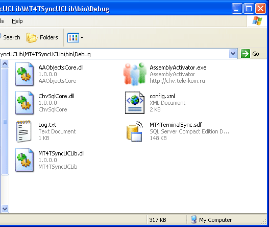Open the Help menu

pyautogui.click(x=17, y=21)
